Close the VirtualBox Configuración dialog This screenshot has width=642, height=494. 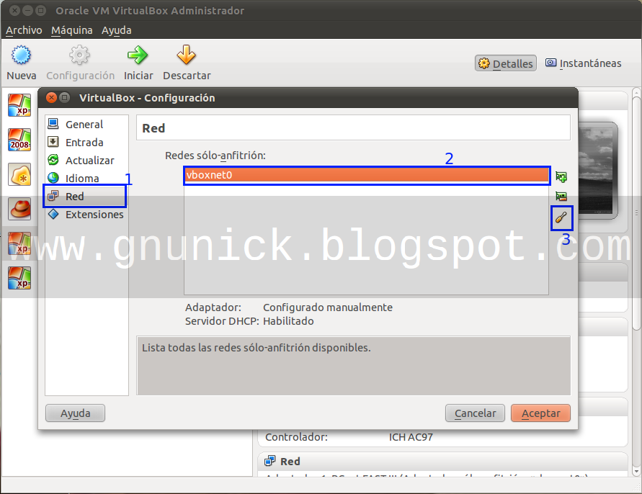point(52,97)
